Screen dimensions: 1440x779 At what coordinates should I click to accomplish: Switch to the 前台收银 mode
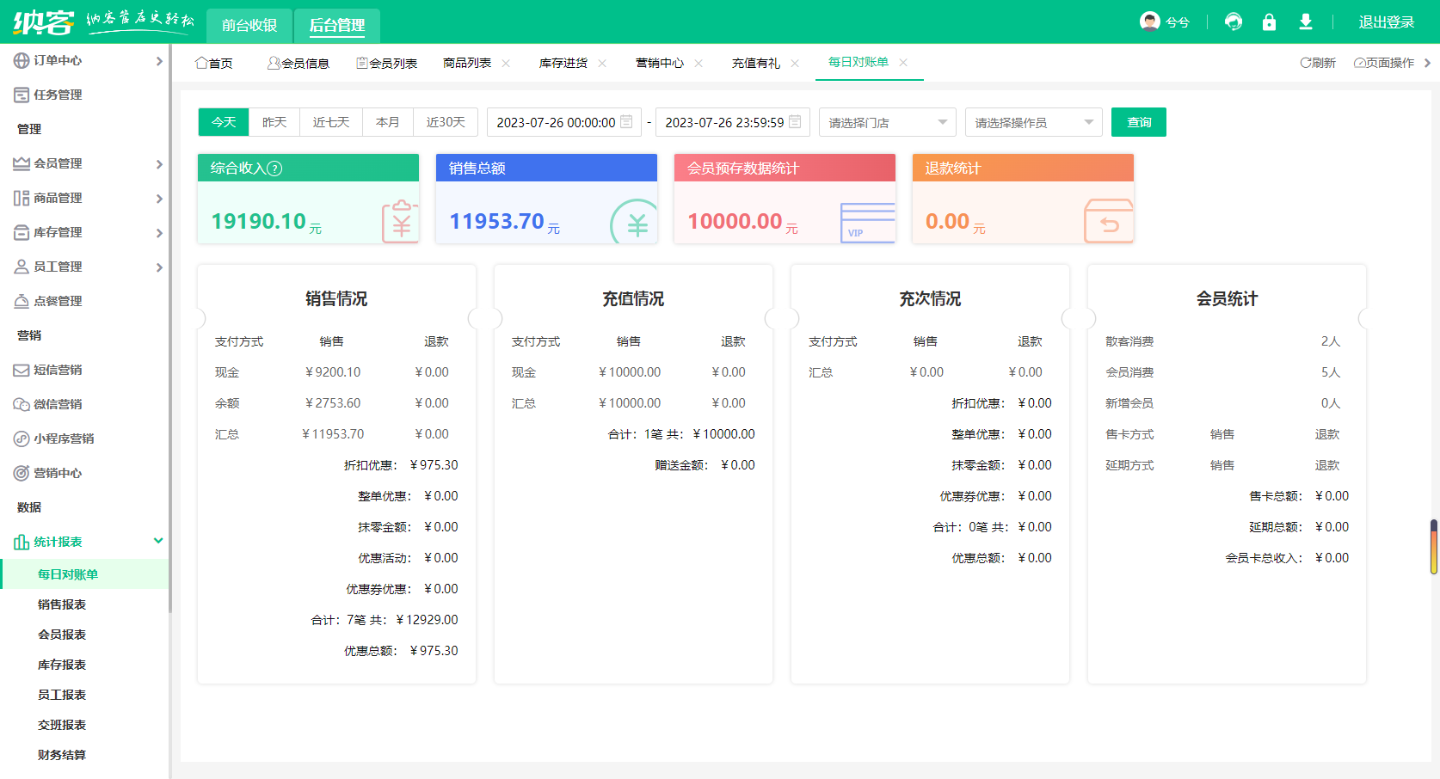[249, 26]
